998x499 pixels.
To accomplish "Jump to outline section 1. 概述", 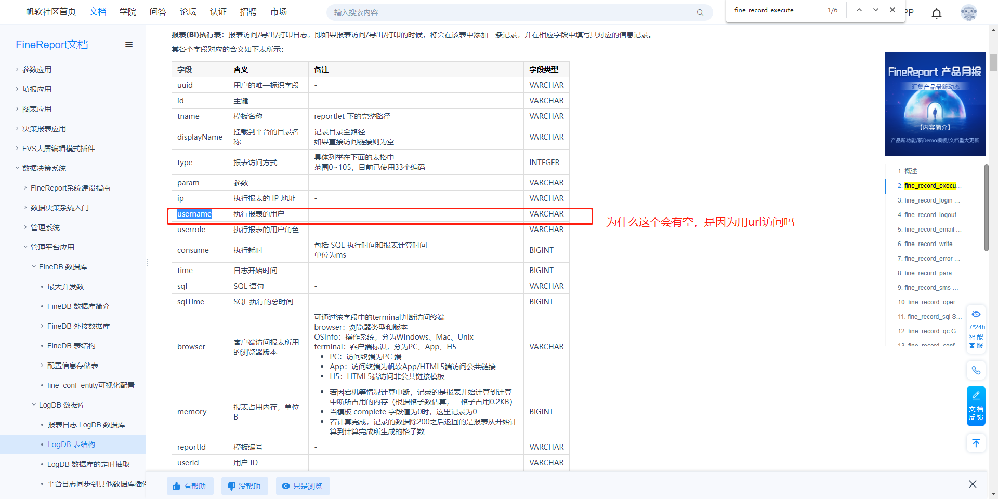I will [x=908, y=171].
